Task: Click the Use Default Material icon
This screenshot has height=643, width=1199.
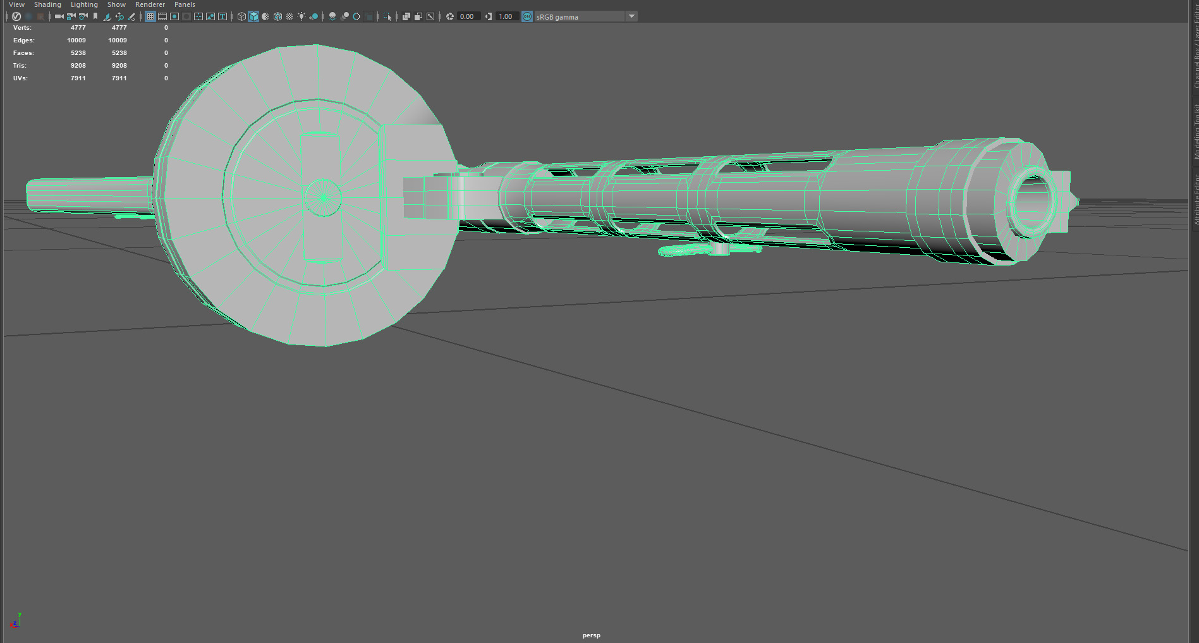Action: point(265,16)
